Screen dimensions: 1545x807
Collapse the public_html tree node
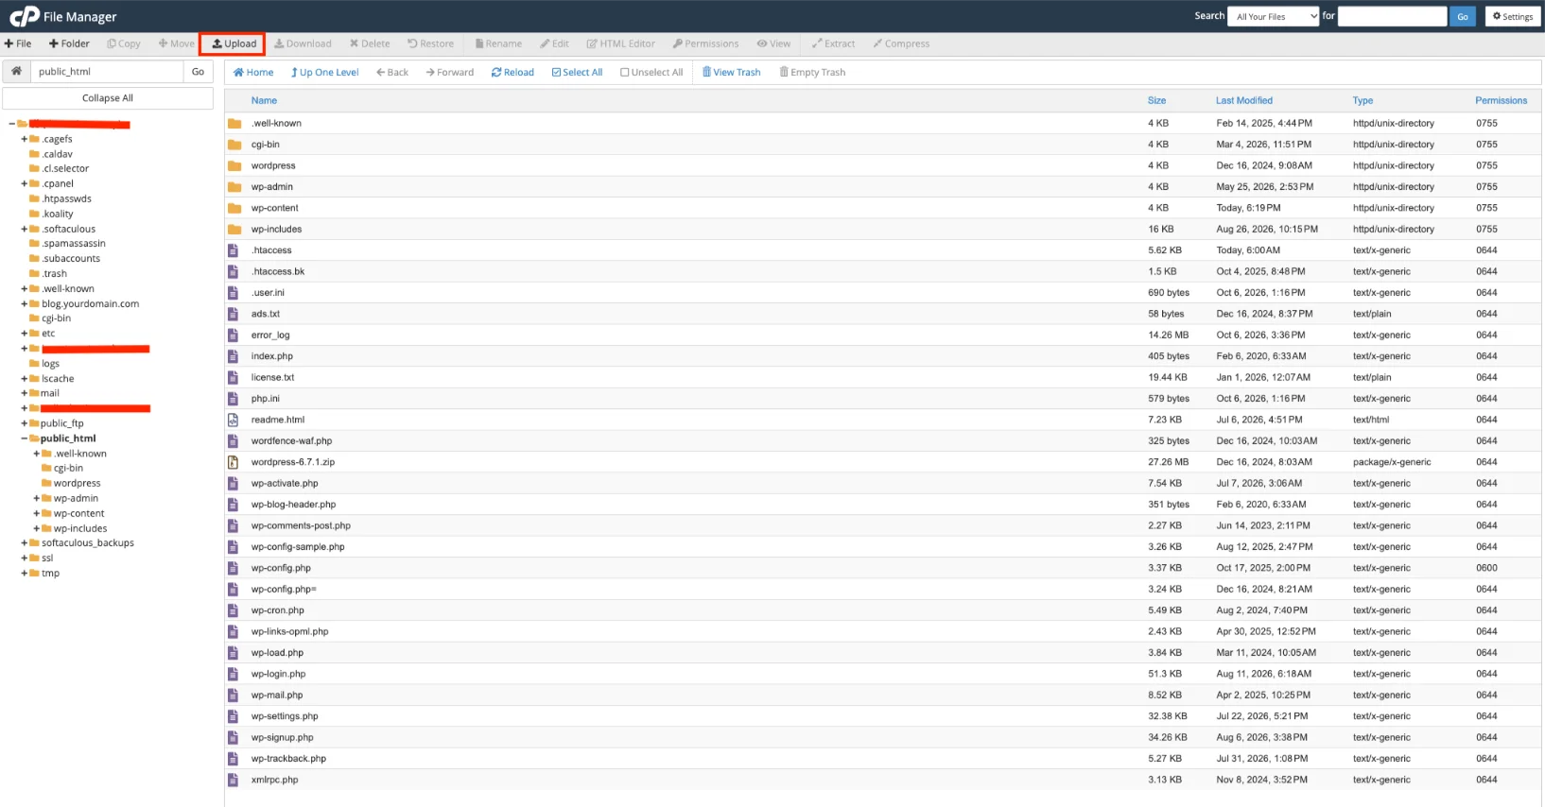tap(24, 438)
